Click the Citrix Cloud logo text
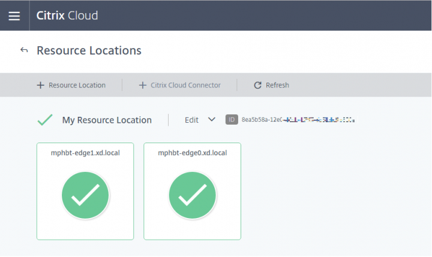The width and height of the screenshot is (432, 257). tap(67, 16)
